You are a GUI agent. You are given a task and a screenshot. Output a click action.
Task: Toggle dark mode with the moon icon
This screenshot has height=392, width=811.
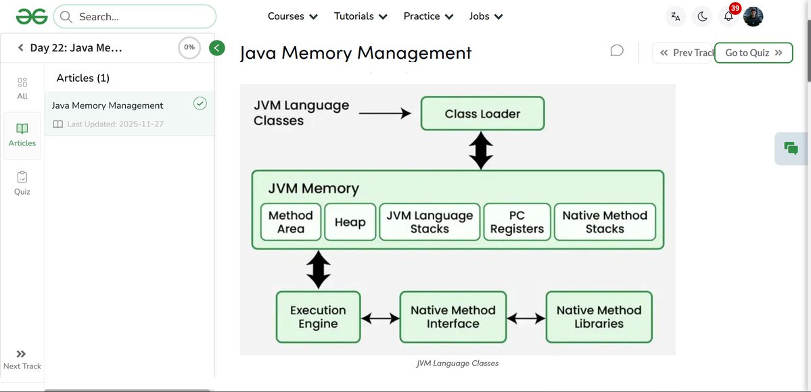(701, 16)
